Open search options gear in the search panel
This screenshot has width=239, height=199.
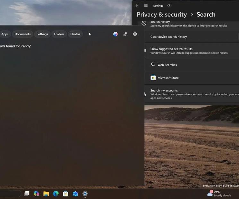pyautogui.click(x=135, y=34)
